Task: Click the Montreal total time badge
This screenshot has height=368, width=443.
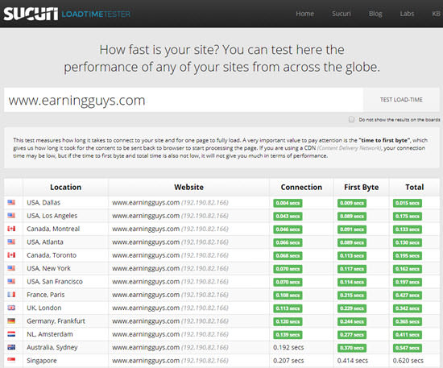Action: pyautogui.click(x=407, y=229)
